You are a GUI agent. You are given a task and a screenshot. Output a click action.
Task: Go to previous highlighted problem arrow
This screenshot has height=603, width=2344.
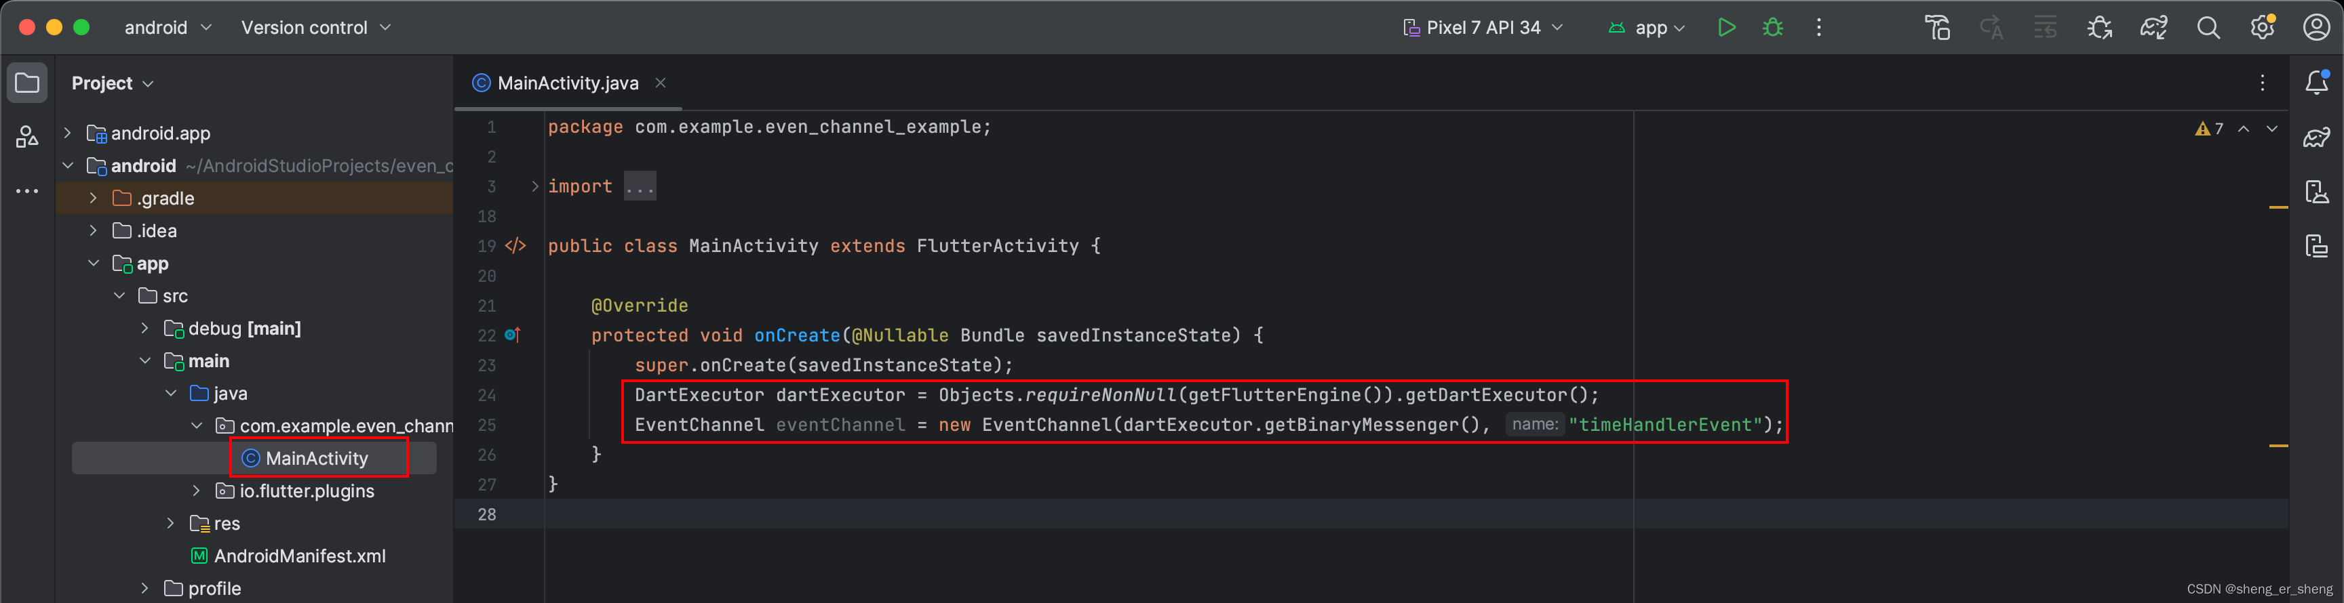(x=2244, y=128)
